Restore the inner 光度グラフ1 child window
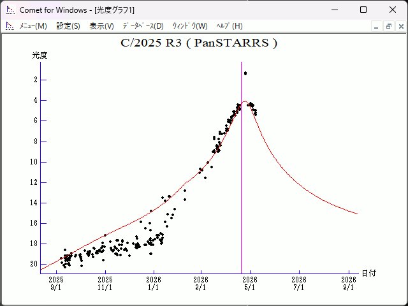 389,27
